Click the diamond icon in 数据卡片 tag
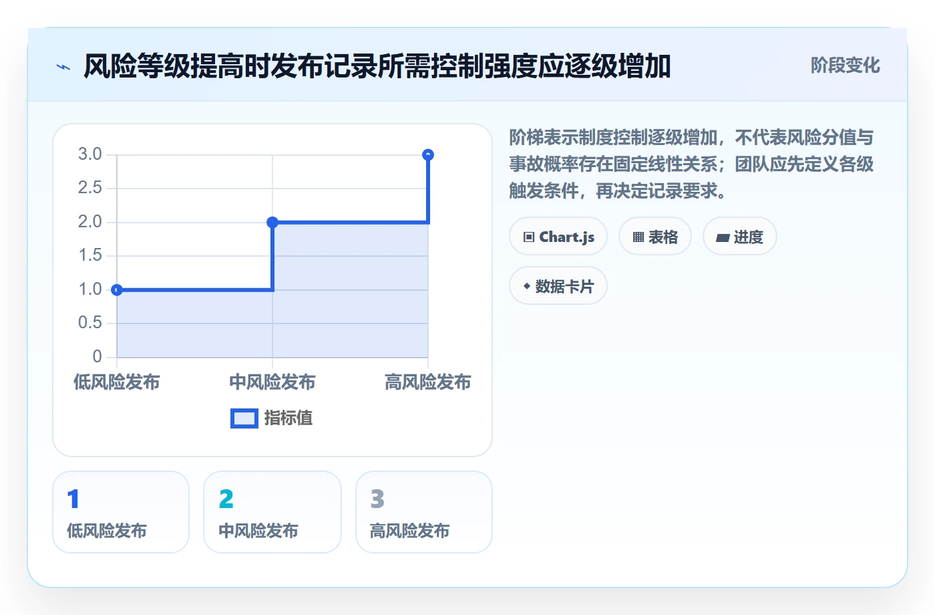The width and height of the screenshot is (935, 615). (x=527, y=286)
